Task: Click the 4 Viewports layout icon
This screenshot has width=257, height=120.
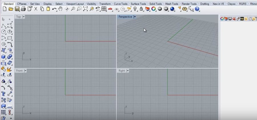Action: coord(104,9)
